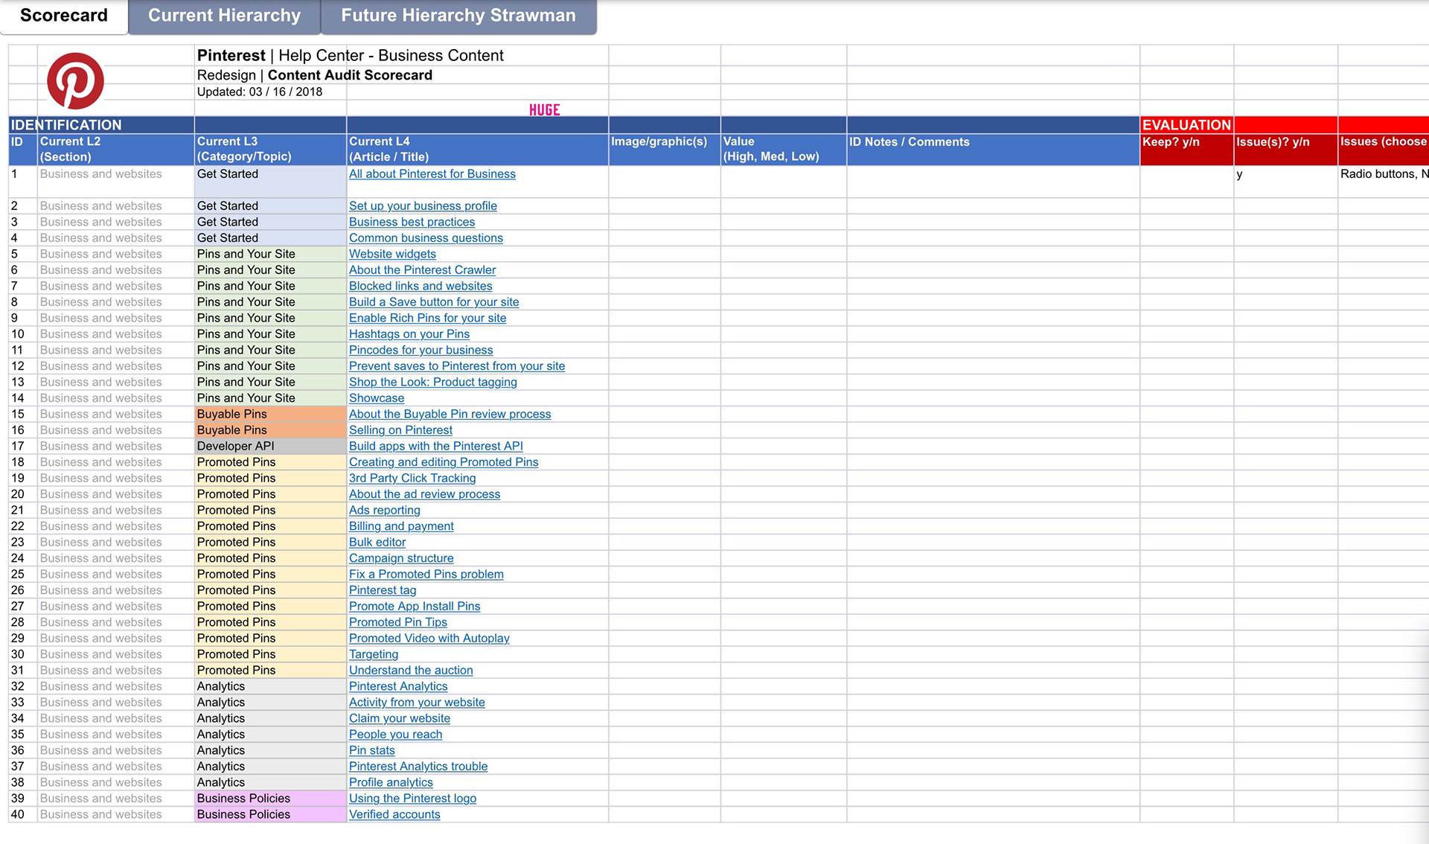Screen dimensions: 1429x844
Task: Click 'Pinterest Analytics trouble' link
Action: point(418,766)
